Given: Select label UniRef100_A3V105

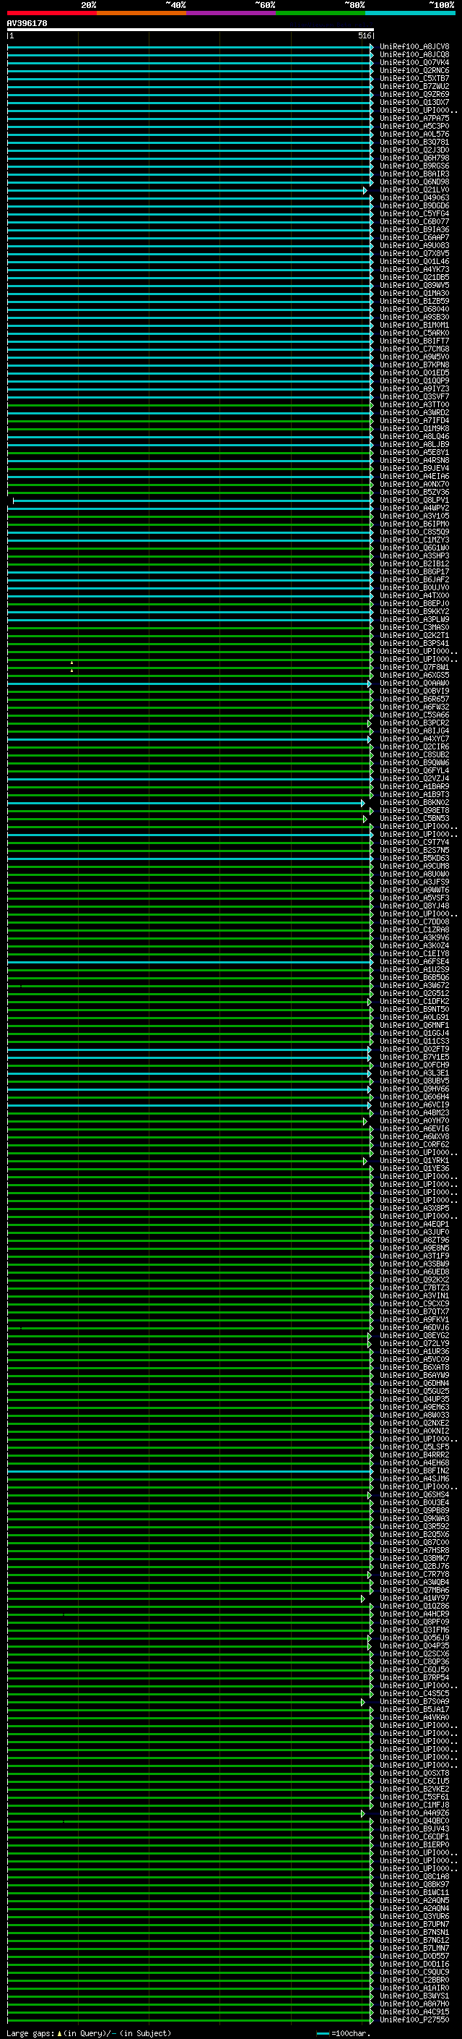Looking at the screenshot, I should [414, 516].
